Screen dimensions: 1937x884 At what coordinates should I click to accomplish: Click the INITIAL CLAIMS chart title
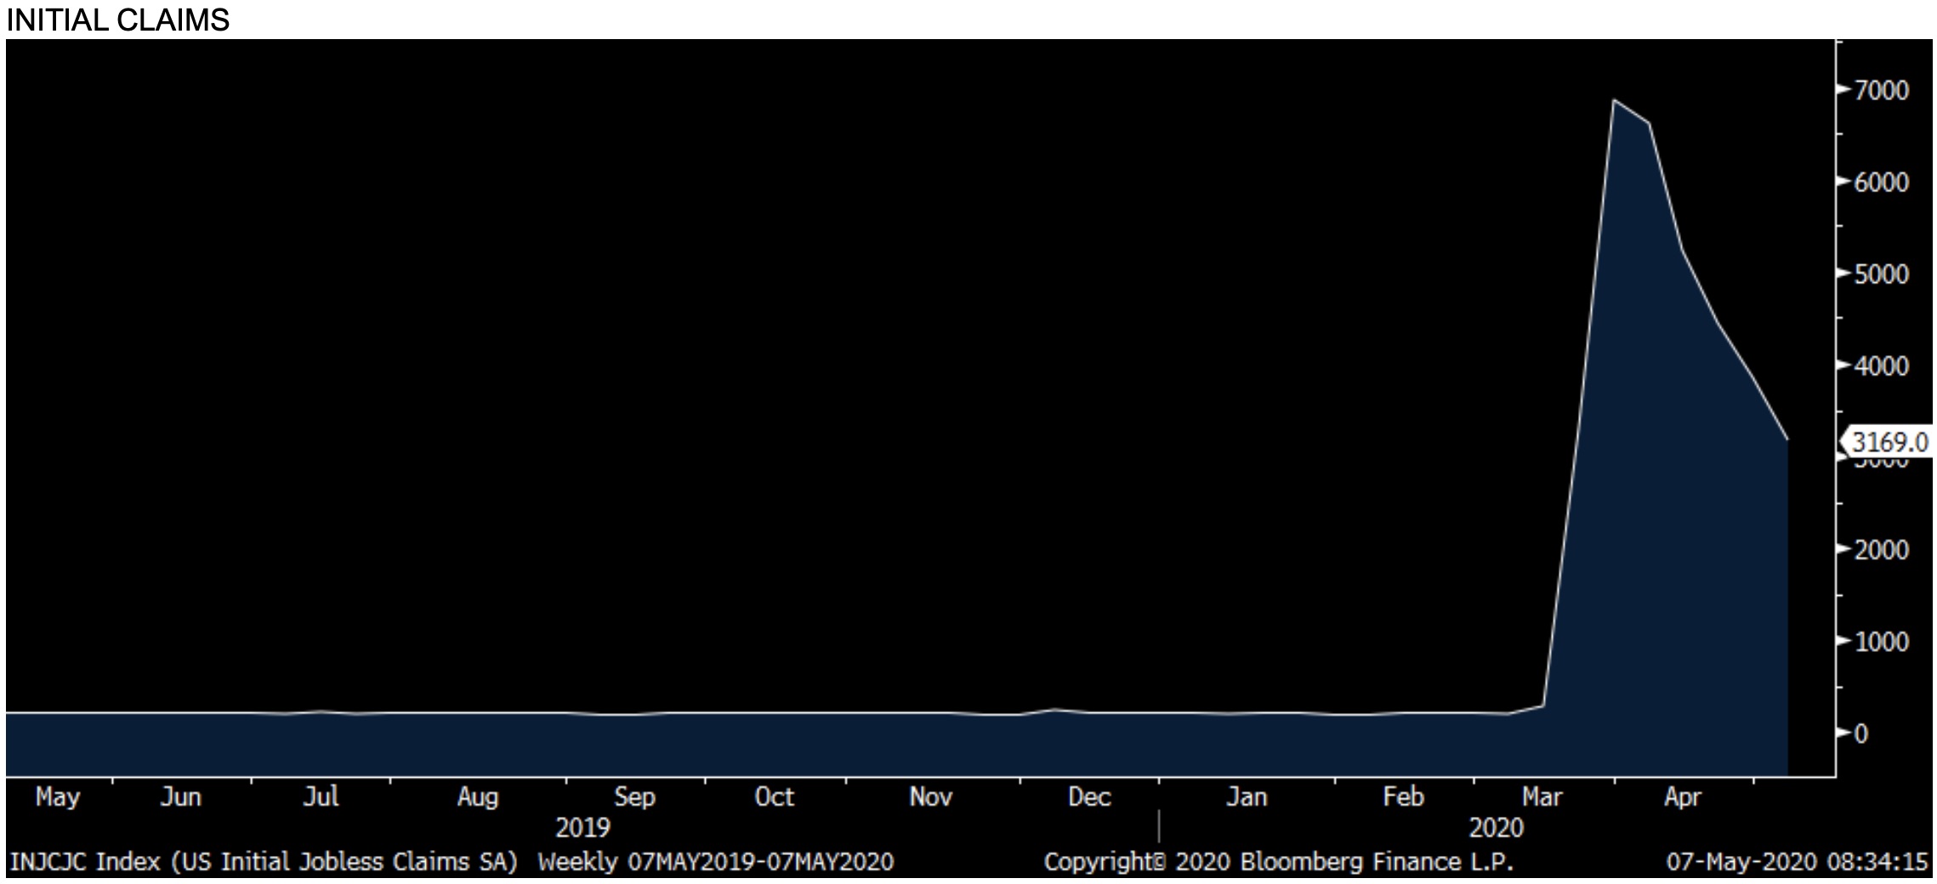[117, 19]
